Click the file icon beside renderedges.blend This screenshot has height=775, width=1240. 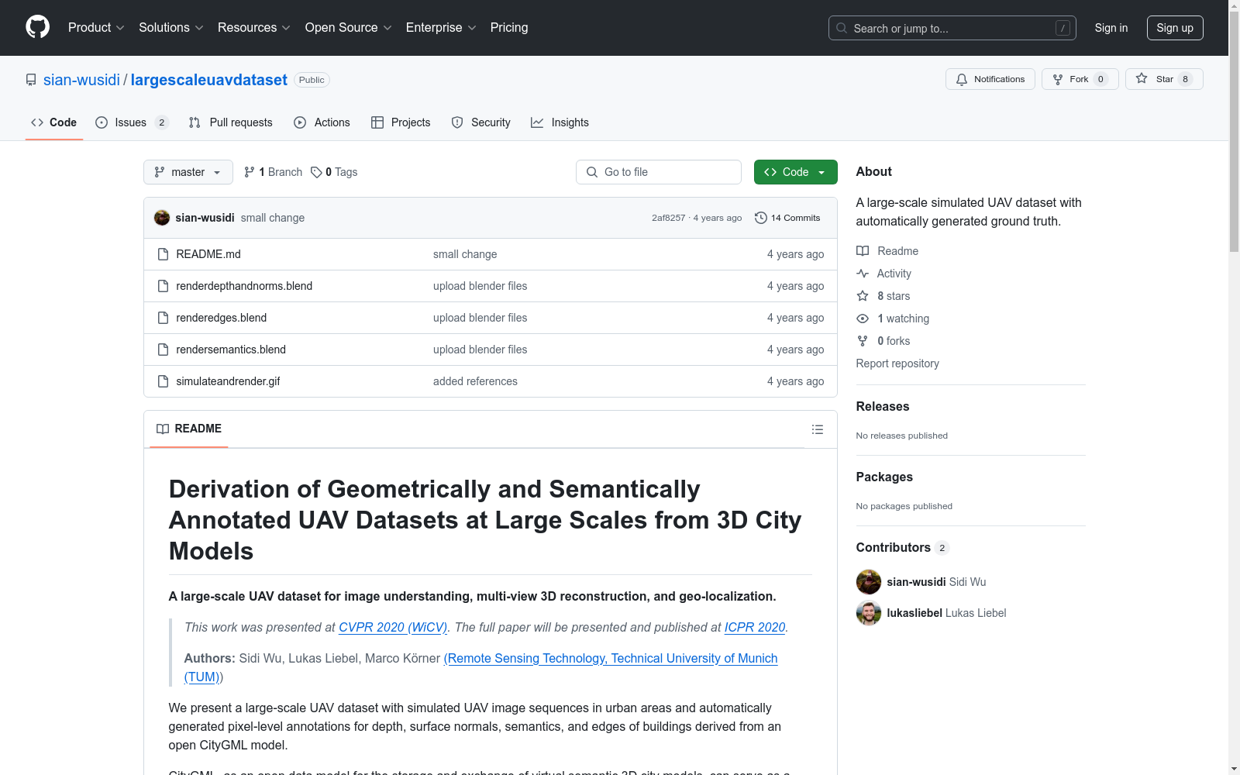point(163,318)
